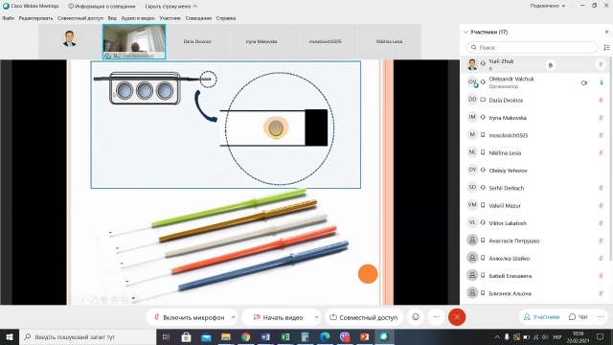The height and width of the screenshot is (345, 613).
Task: Open video options arrow beside Начать видео
Action: 316,317
